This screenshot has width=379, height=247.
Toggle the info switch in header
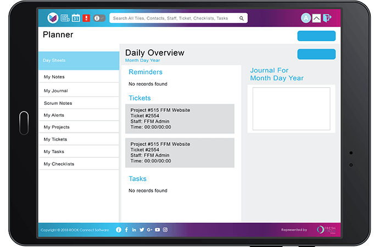[99, 18]
